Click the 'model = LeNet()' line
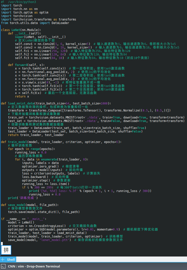Image resolution: width=187 pixels, height=270 pixels. (x=21, y=222)
